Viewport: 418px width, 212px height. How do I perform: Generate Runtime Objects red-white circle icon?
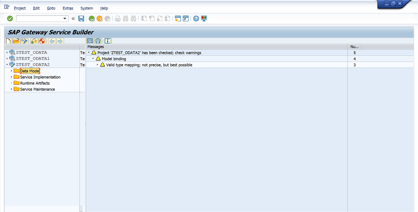coord(42,41)
